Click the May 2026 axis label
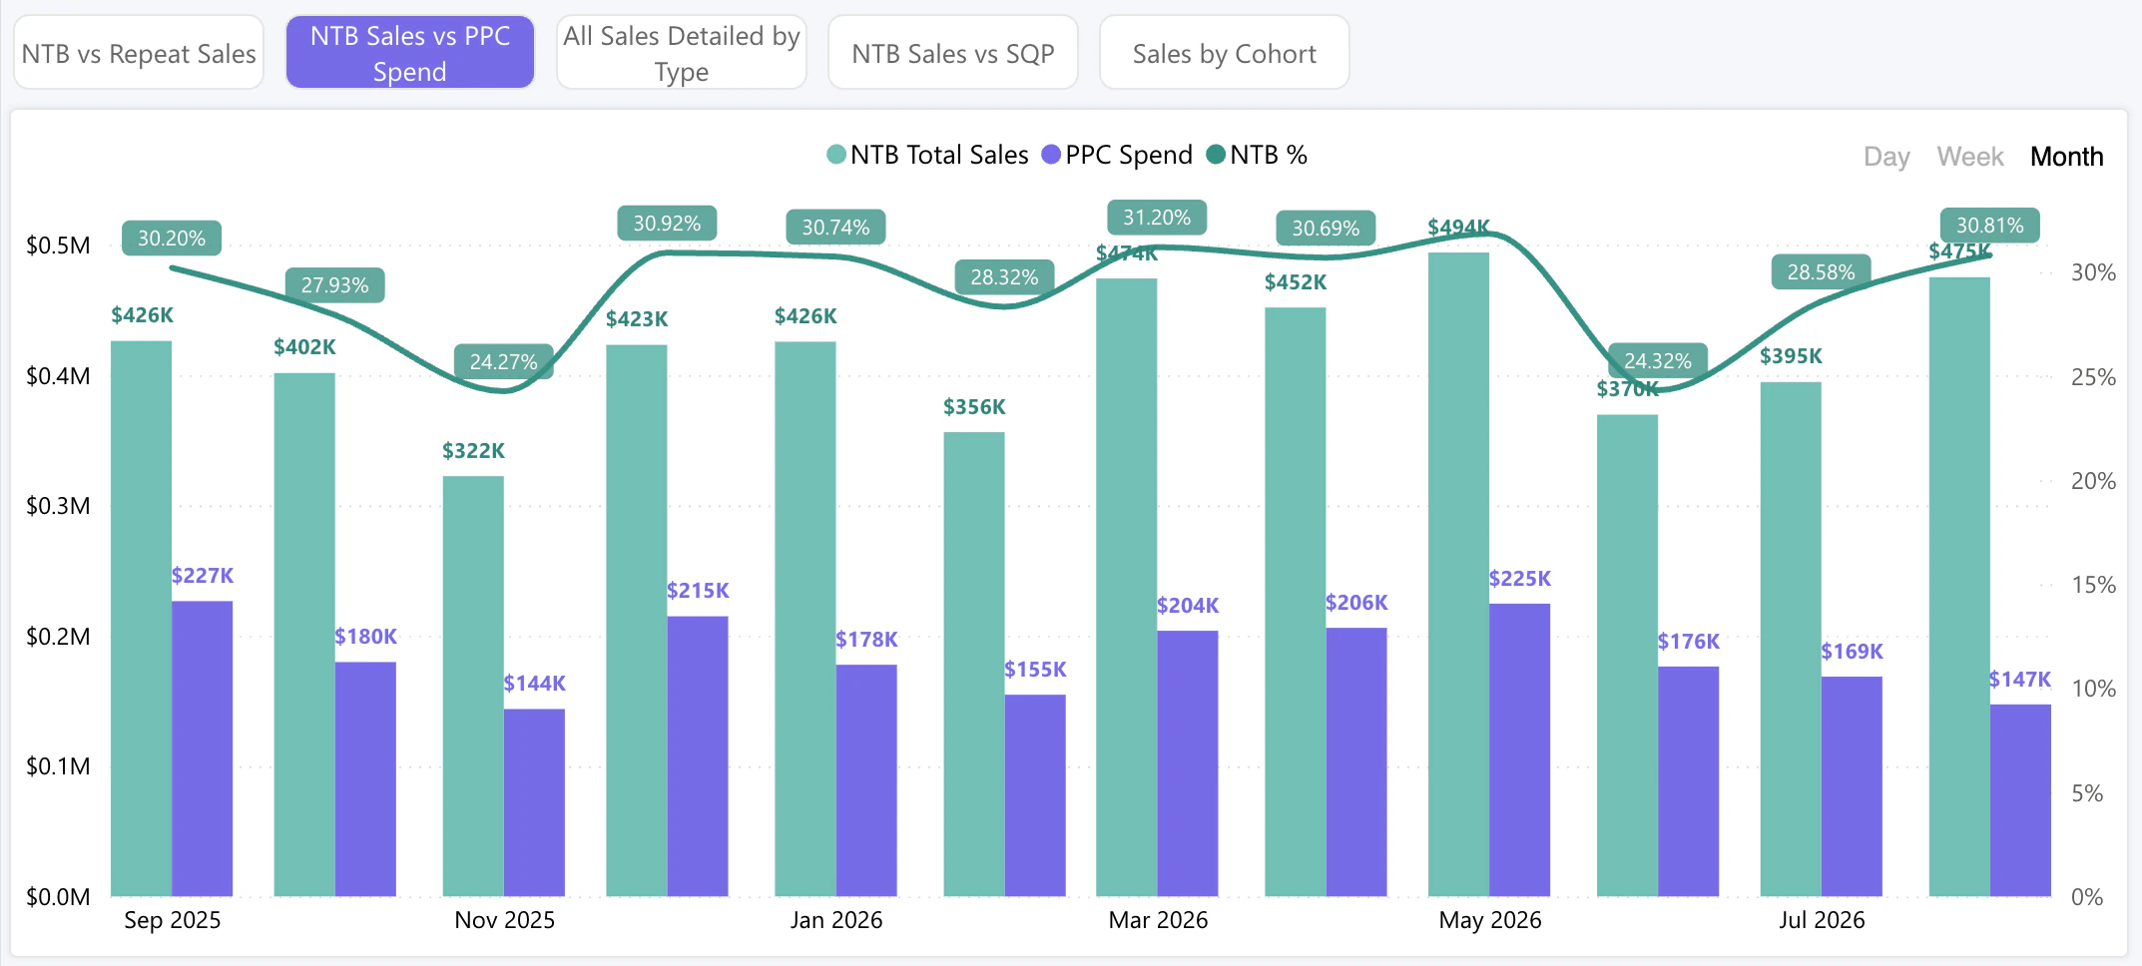The width and height of the screenshot is (2142, 966). coord(1490,920)
